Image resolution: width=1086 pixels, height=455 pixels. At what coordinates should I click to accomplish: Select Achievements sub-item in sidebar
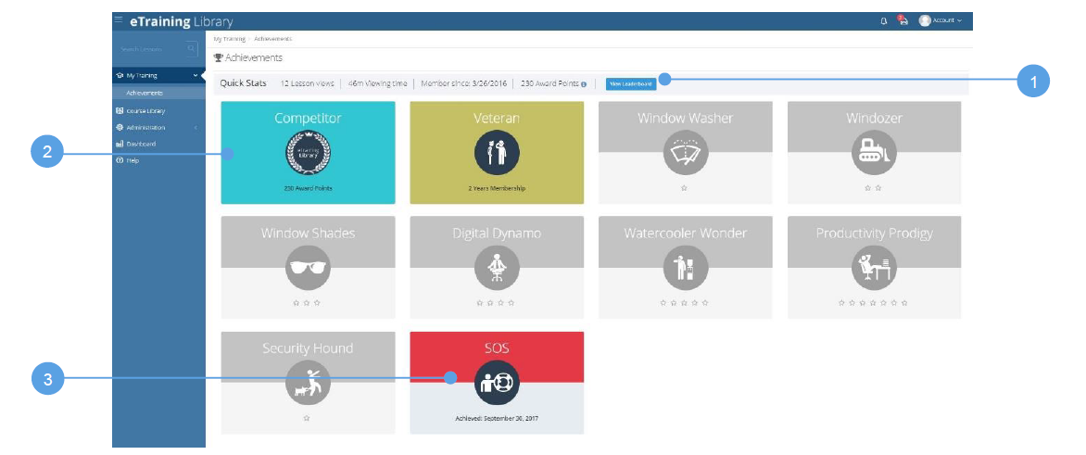pos(145,93)
